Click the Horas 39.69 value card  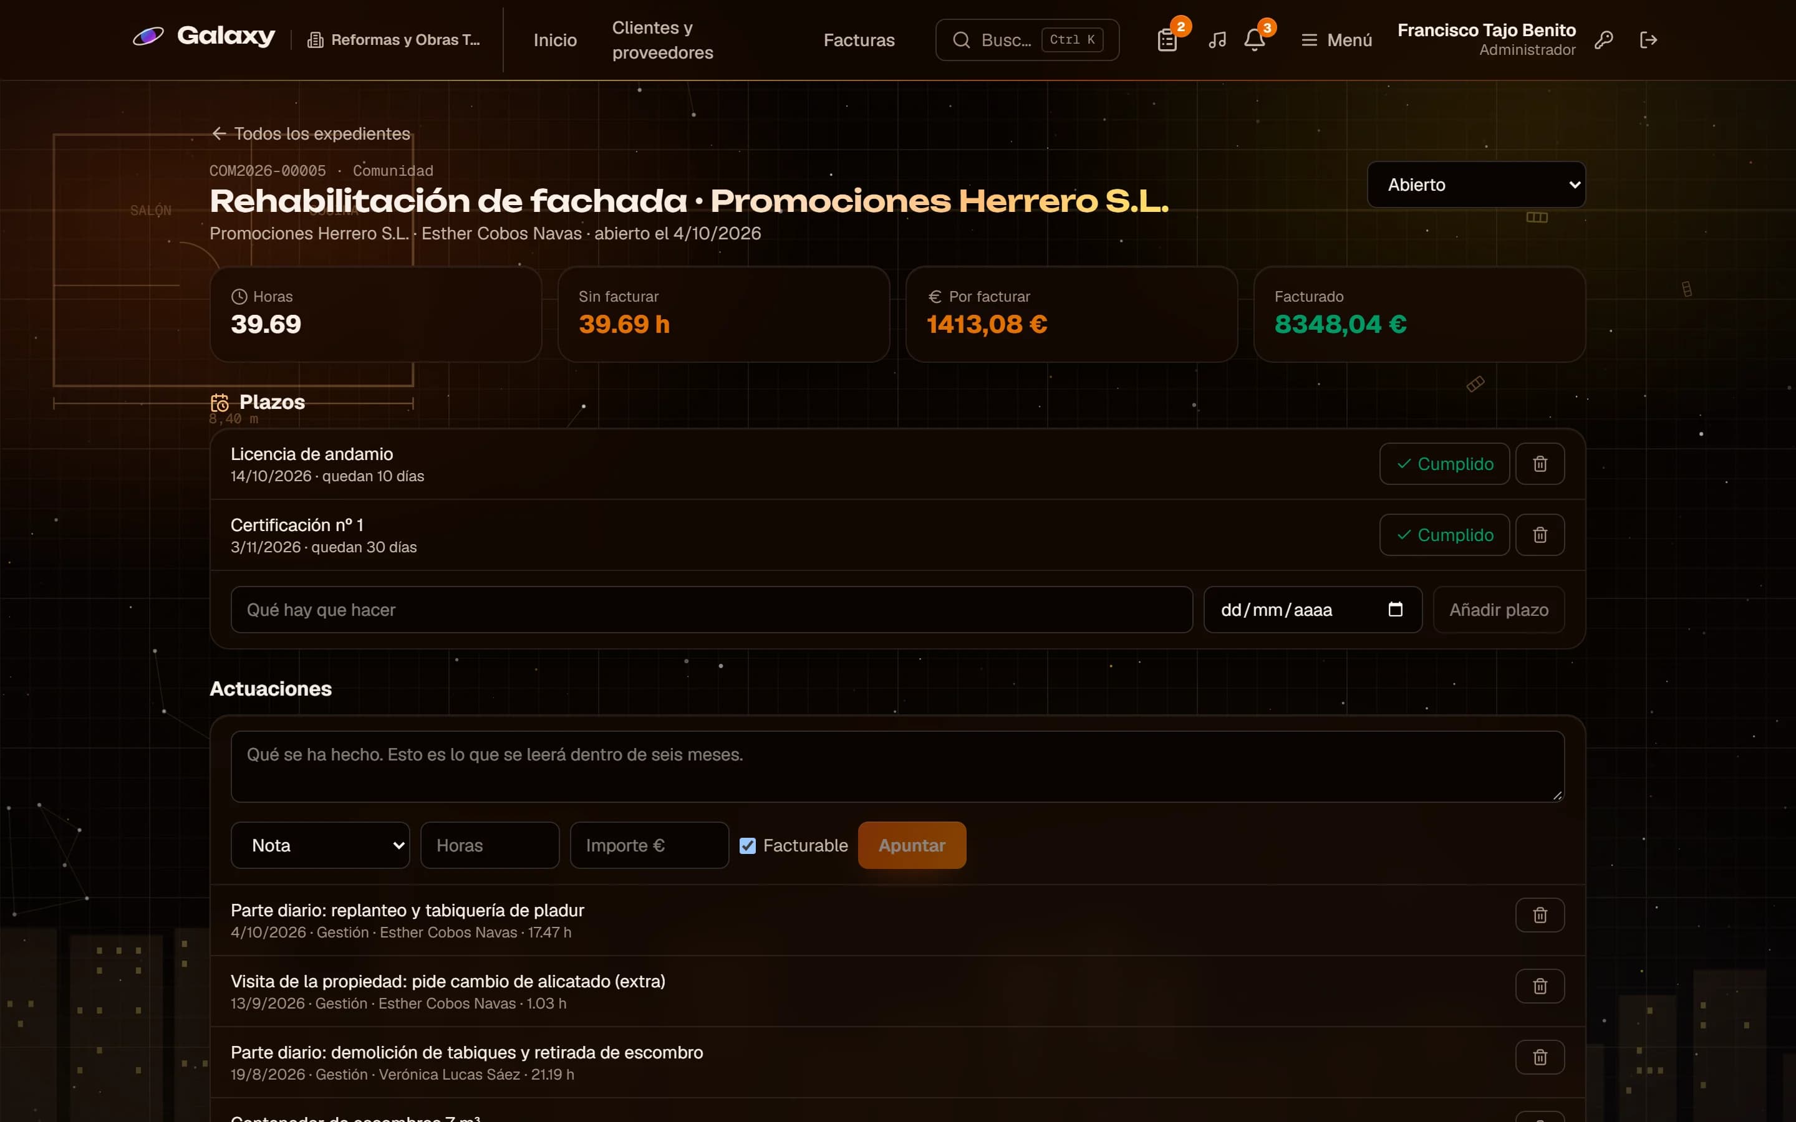[x=375, y=314]
